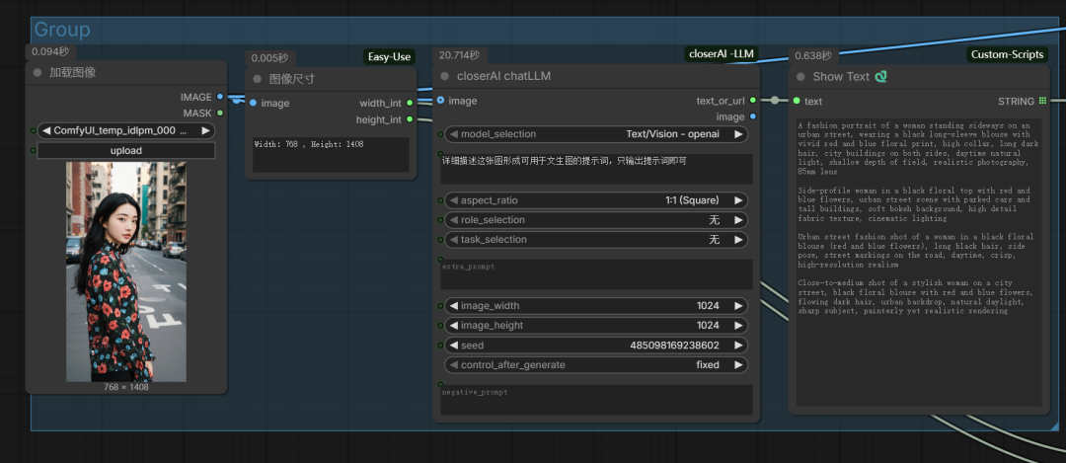Increase seed with right arrow
This screenshot has height=463, width=1066.
738,346
